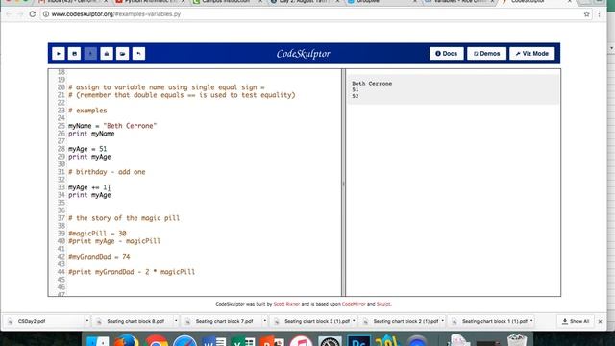
Task: Click code line 'myName = "Beth Cerrone"'
Action: [x=112, y=126]
